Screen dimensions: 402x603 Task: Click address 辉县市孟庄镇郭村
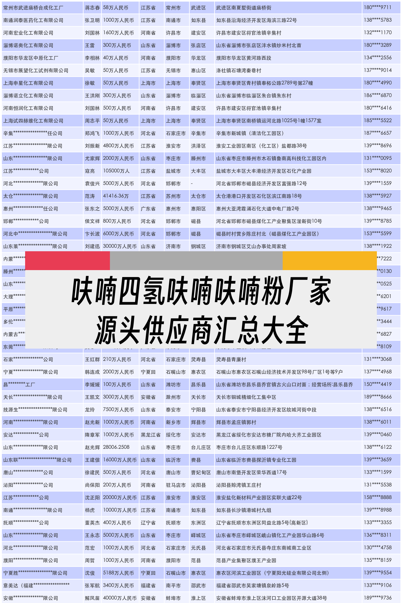click(236, 422)
